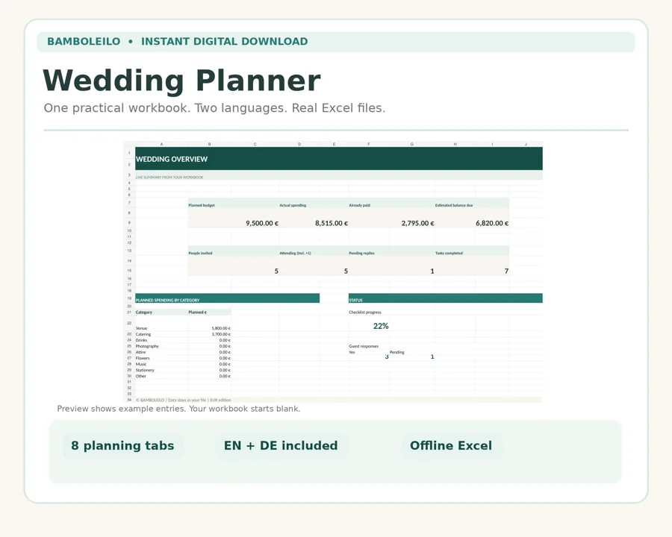This screenshot has height=537, width=672.
Task: Click the "Checklist progress" label
Action: point(364,313)
